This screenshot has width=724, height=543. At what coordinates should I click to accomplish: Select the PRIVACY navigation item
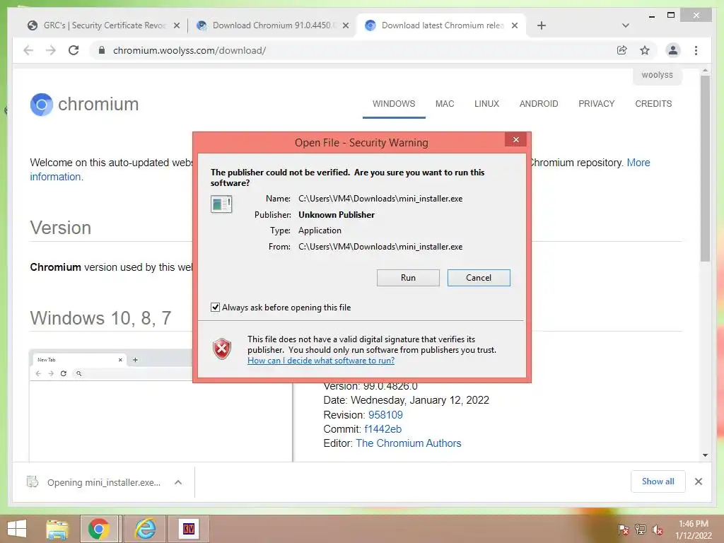pyautogui.click(x=596, y=104)
